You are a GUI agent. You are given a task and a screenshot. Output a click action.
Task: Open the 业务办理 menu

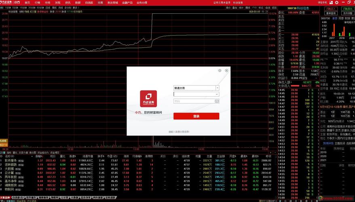coord(142,2)
